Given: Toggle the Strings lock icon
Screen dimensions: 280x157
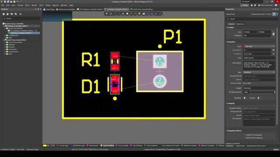Looking at the screenshot, I should pyautogui.click(x=258, y=98).
